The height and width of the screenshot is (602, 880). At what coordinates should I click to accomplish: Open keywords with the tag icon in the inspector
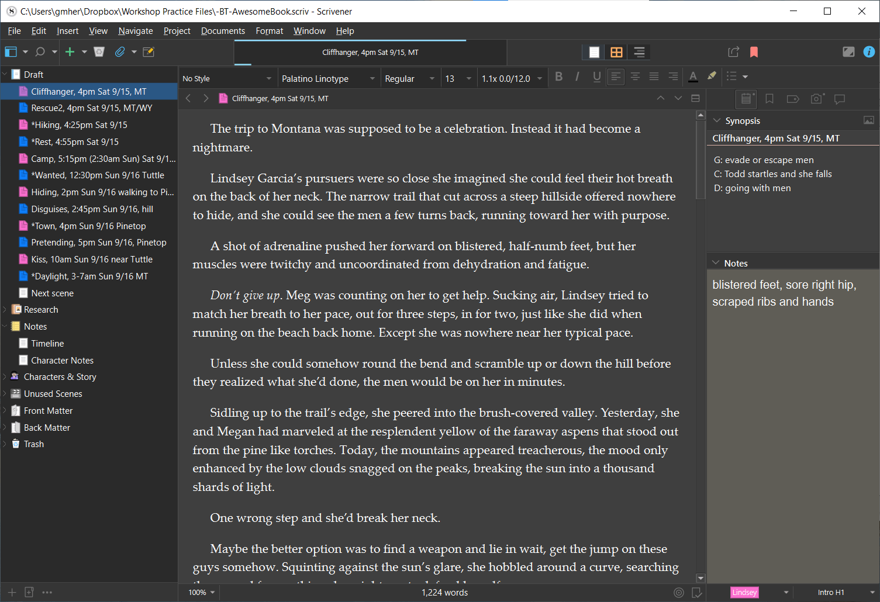tap(793, 99)
